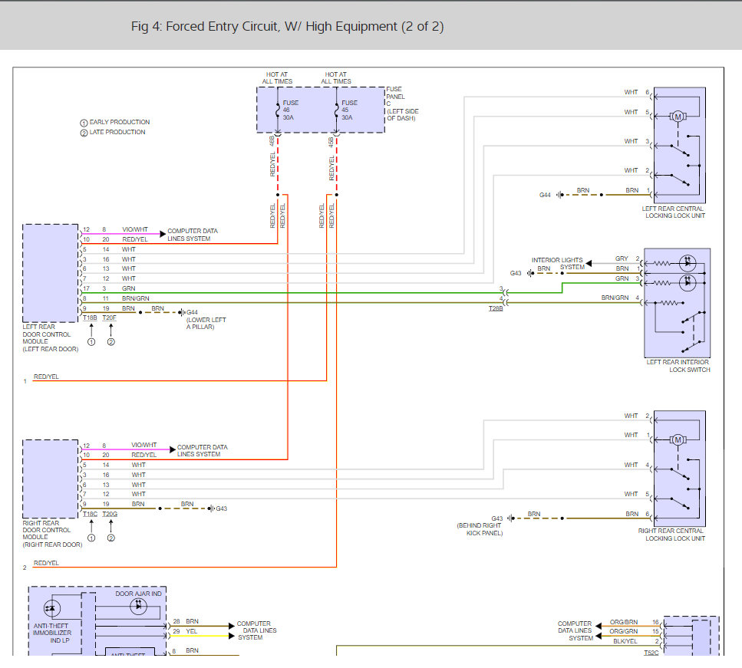Click the T20F connector label

109,318
